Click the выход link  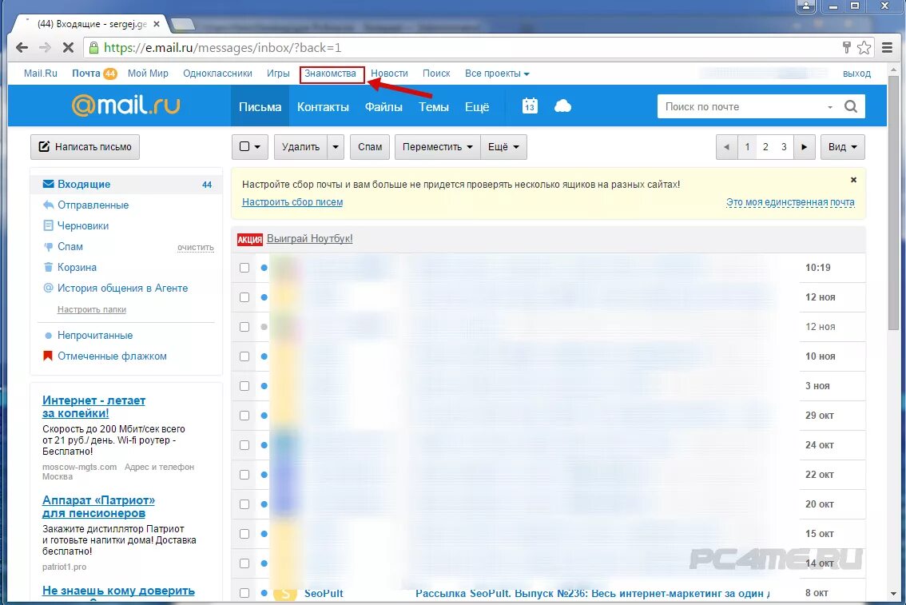[x=856, y=74]
